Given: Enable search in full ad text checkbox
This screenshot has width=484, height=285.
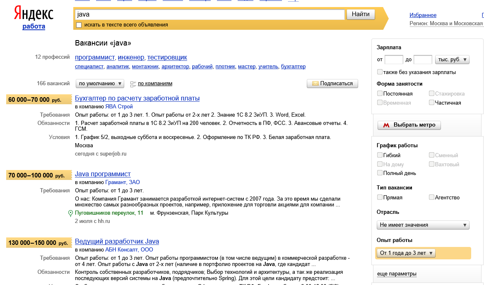Looking at the screenshot, I should point(79,25).
